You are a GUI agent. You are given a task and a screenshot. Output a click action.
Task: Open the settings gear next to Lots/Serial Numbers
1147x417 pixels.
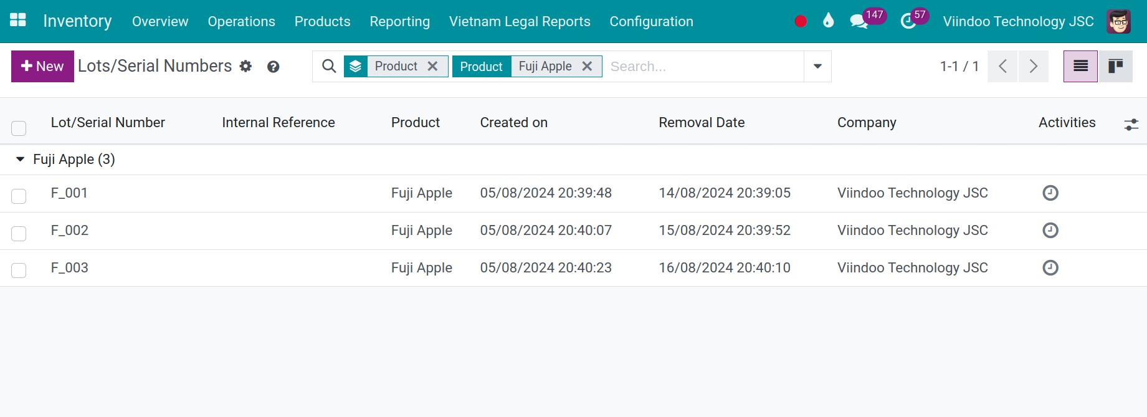point(246,66)
